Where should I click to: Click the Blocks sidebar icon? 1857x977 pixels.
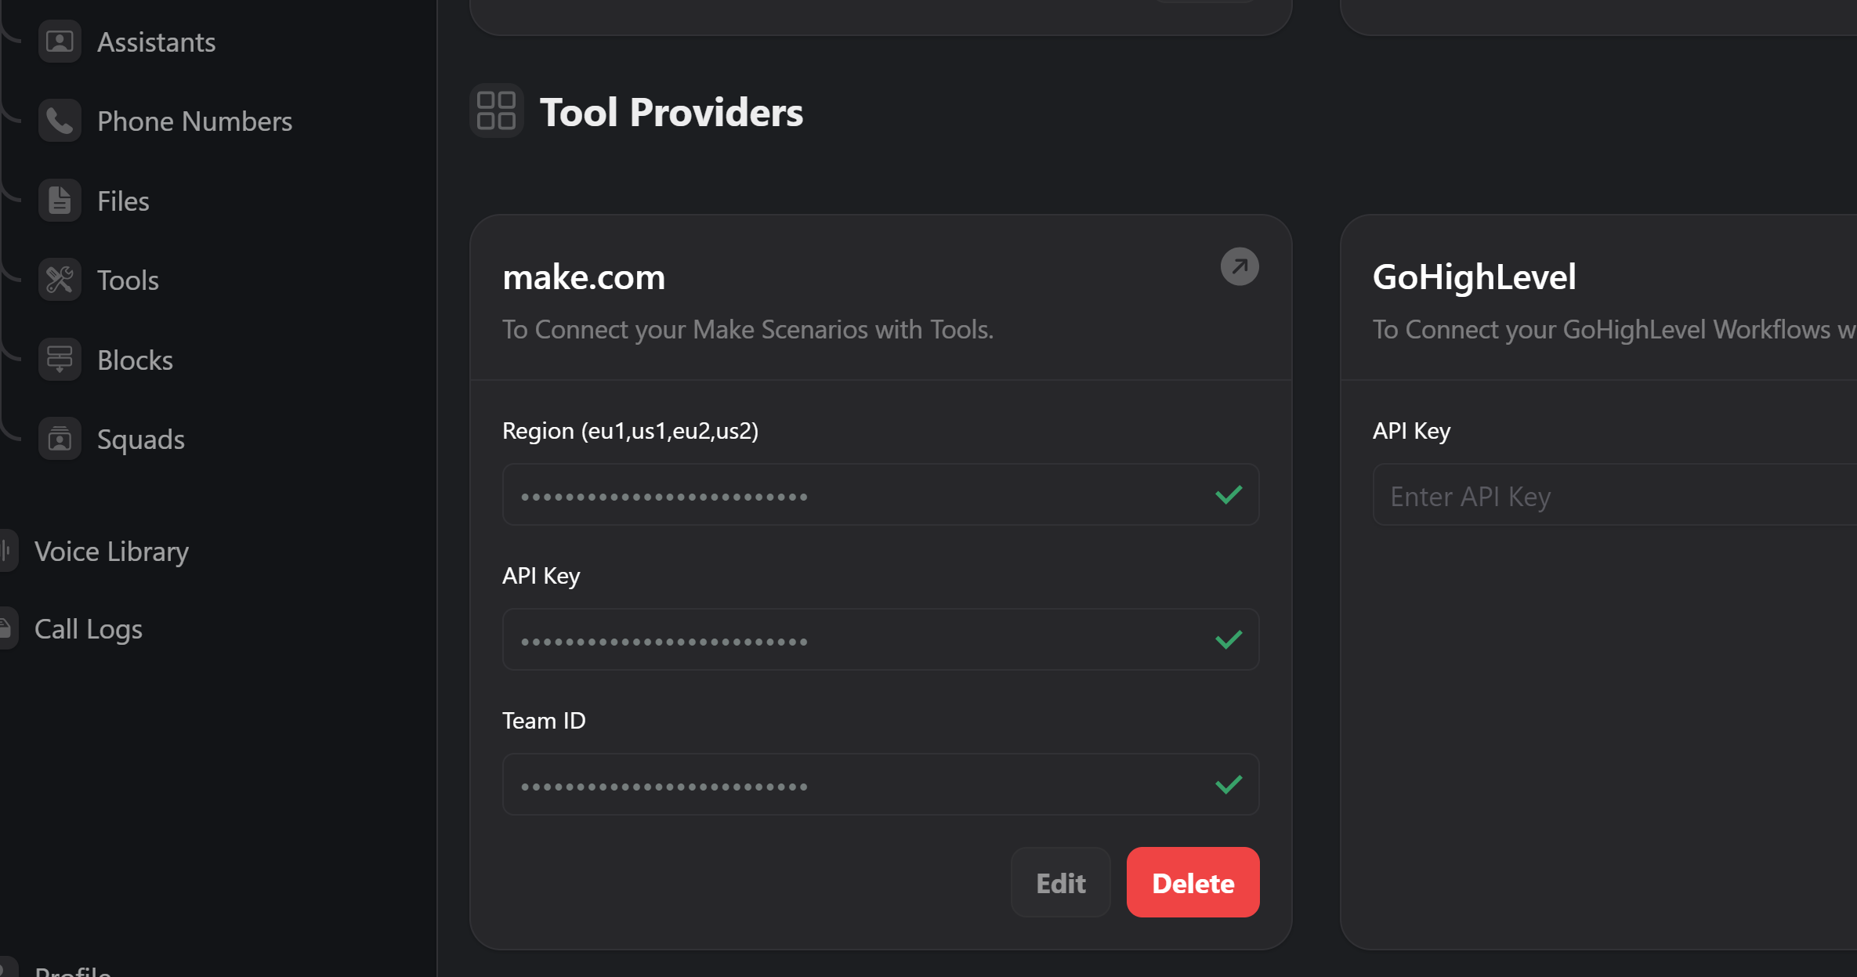(60, 360)
